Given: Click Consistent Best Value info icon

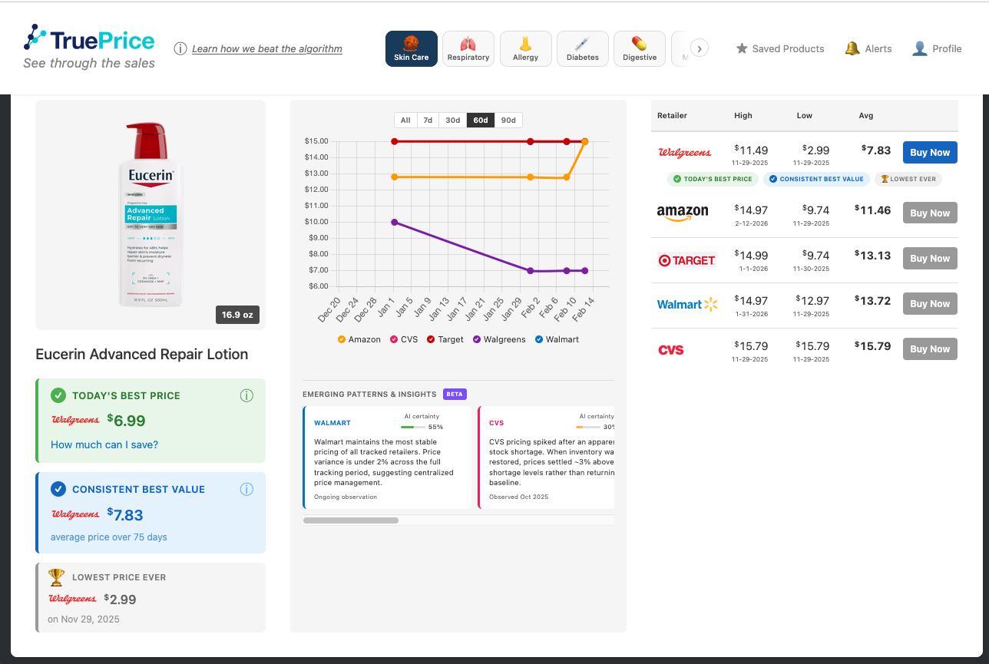Looking at the screenshot, I should coord(246,489).
